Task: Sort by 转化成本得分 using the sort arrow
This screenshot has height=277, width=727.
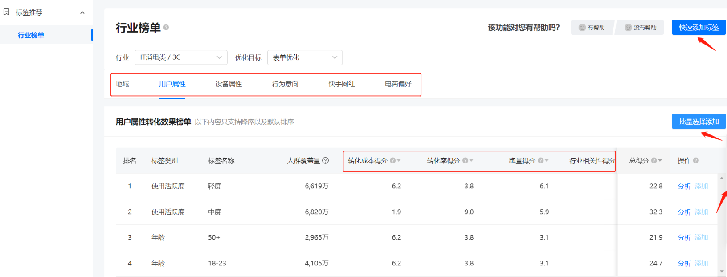Action: pos(399,161)
